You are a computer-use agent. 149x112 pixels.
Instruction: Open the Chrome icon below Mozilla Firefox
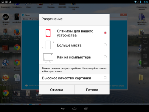tap(17, 49)
